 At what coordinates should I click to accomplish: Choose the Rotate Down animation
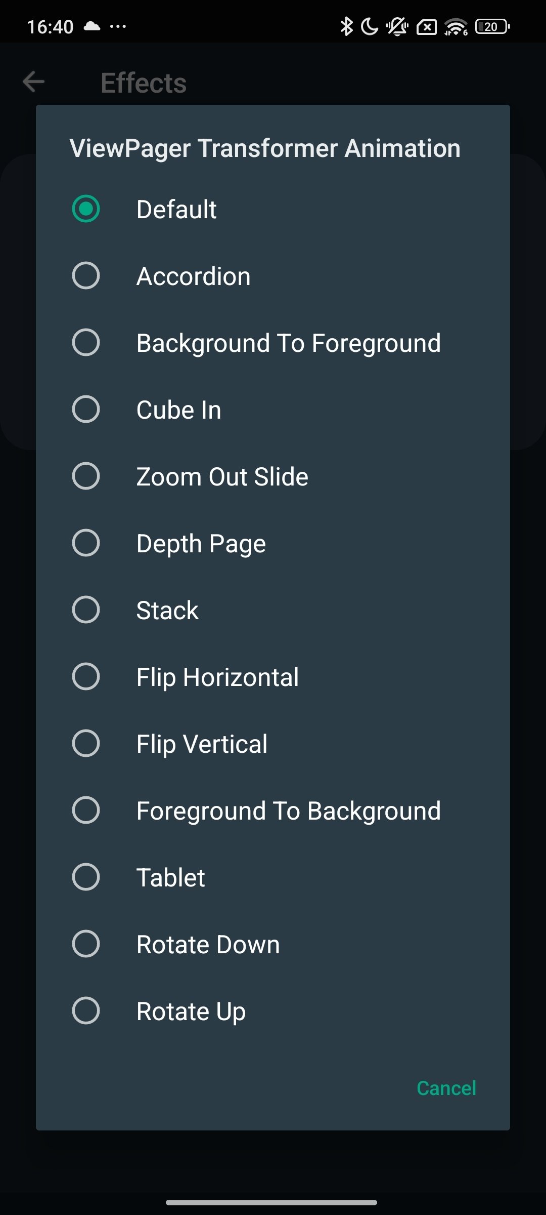(x=273, y=944)
